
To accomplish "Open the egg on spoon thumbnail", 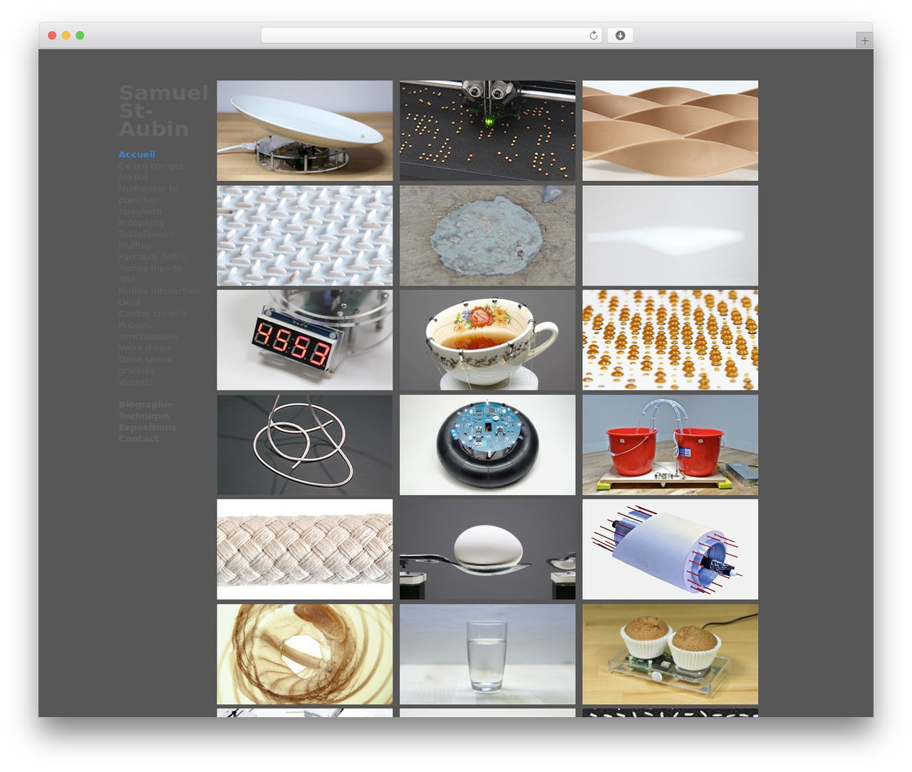I will coord(487,549).
